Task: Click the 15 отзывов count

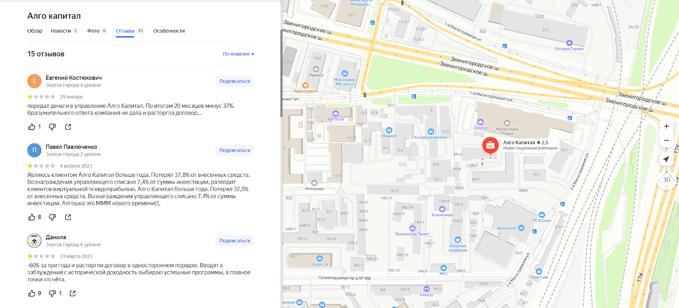Action: pyautogui.click(x=46, y=54)
